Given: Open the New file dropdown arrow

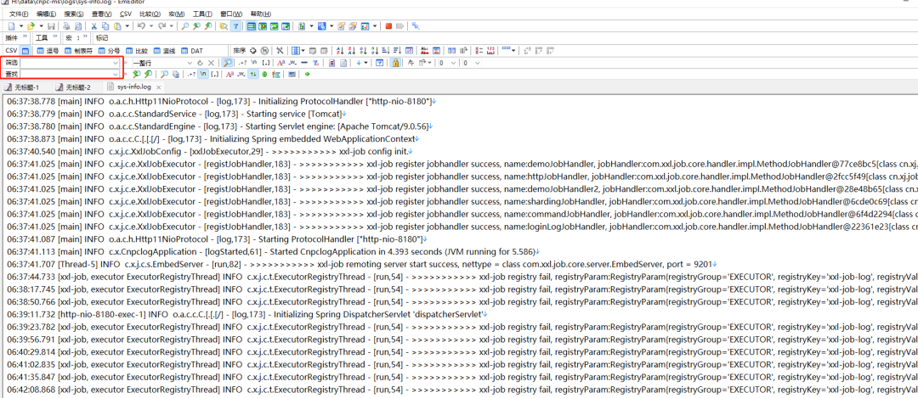Looking at the screenshot, I should click(x=21, y=25).
